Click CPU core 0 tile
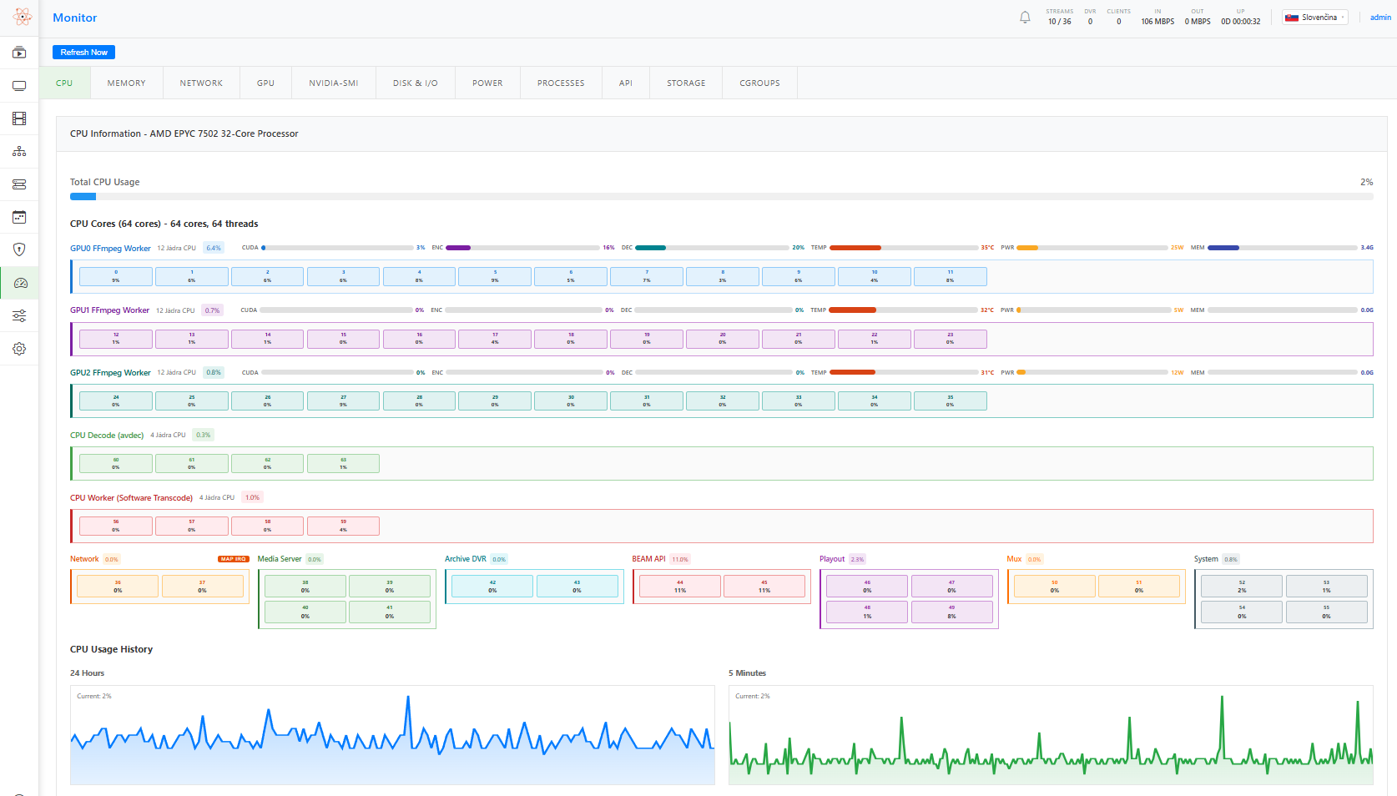This screenshot has height=796, width=1397. pyautogui.click(x=116, y=276)
